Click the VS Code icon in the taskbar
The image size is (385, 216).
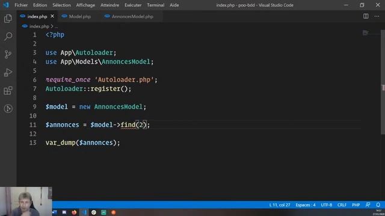pyautogui.click(x=84, y=212)
